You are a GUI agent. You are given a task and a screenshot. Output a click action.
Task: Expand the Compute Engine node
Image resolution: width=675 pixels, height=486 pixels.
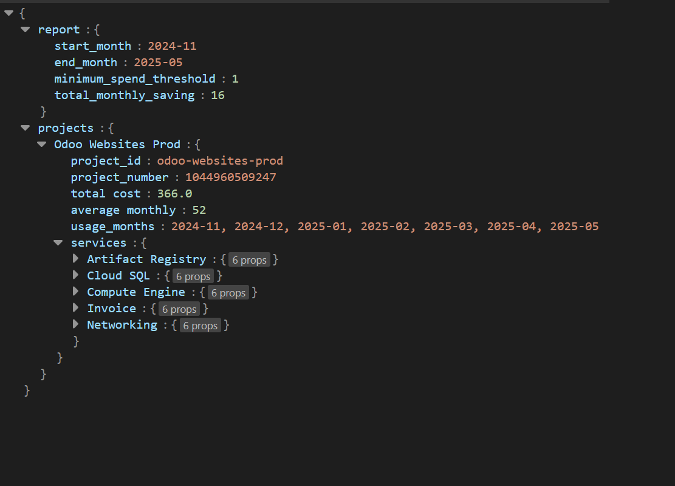pos(75,291)
